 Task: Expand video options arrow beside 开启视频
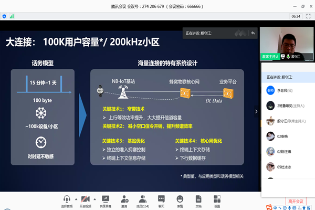pos(95,199)
